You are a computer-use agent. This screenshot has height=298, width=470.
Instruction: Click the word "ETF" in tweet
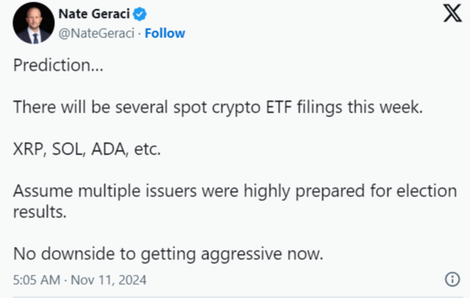[x=278, y=107]
